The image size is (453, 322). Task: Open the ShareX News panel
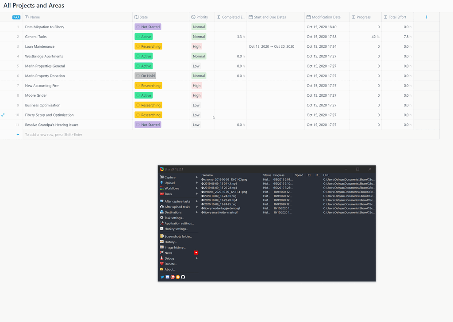point(168,253)
